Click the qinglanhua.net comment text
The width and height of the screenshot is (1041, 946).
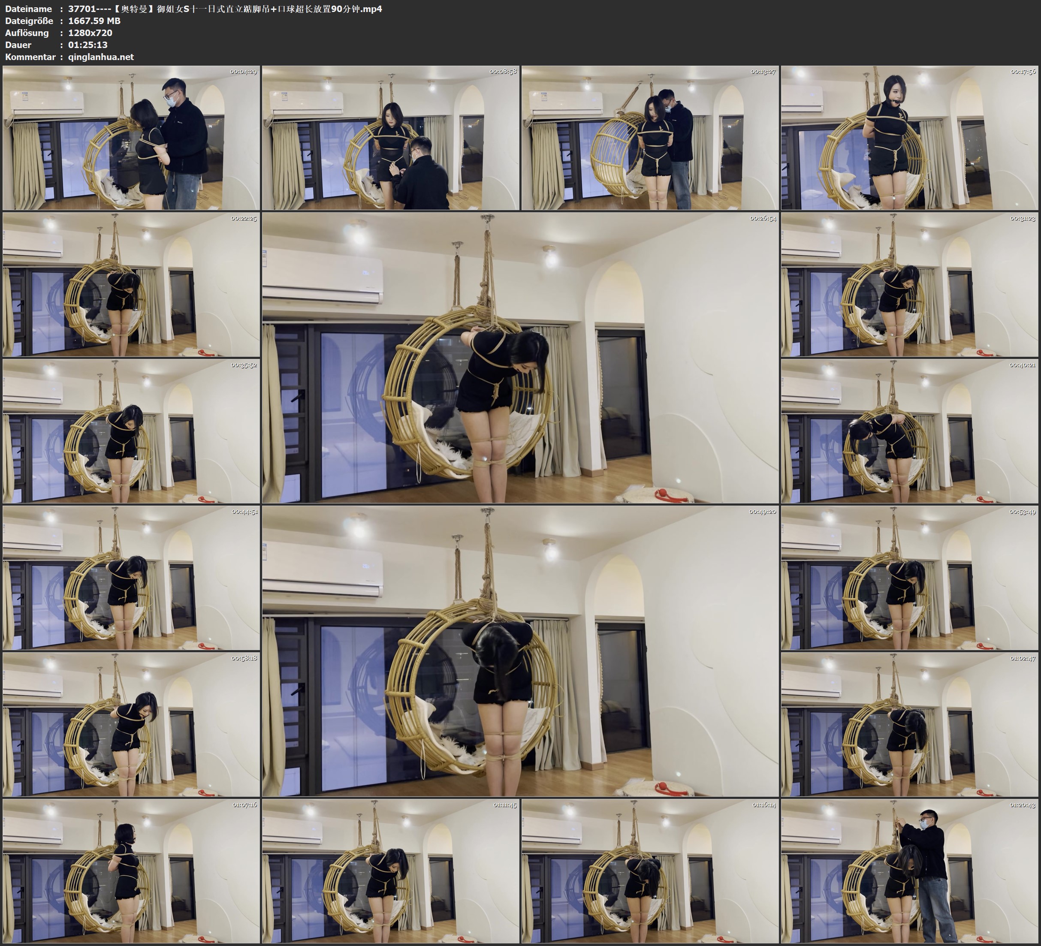(x=101, y=57)
